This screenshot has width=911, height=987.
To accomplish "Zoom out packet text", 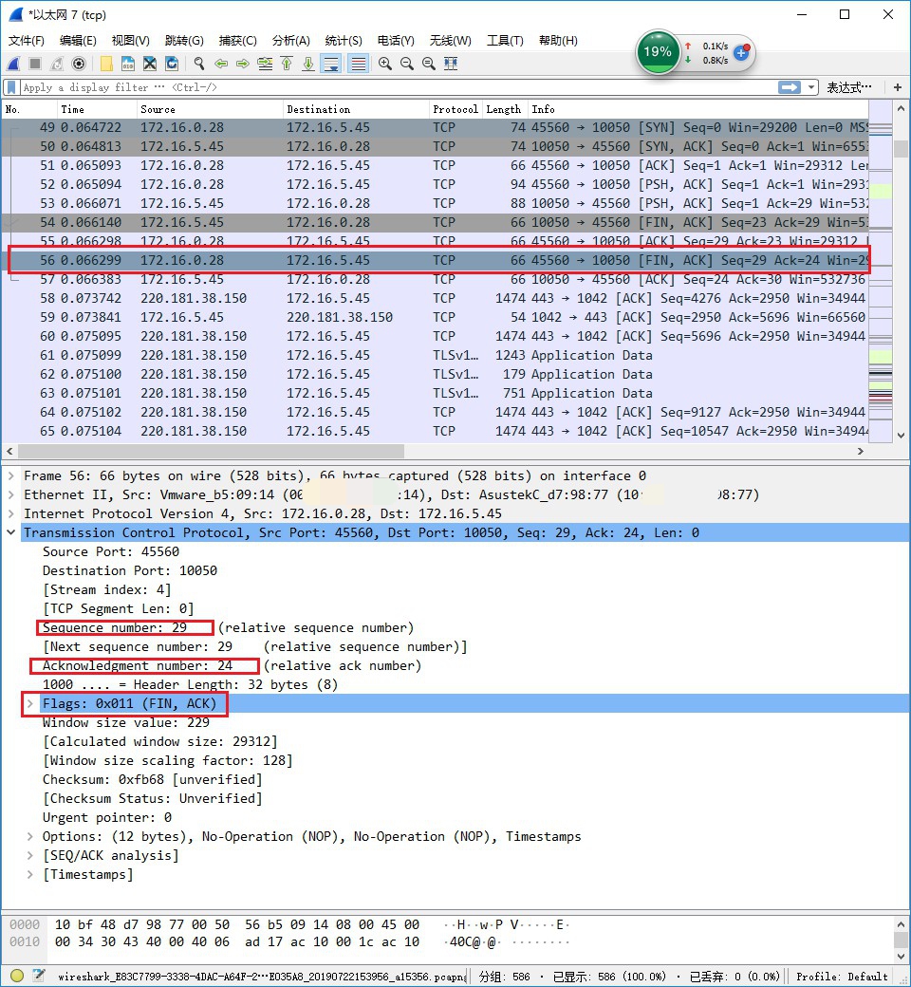I will point(407,64).
